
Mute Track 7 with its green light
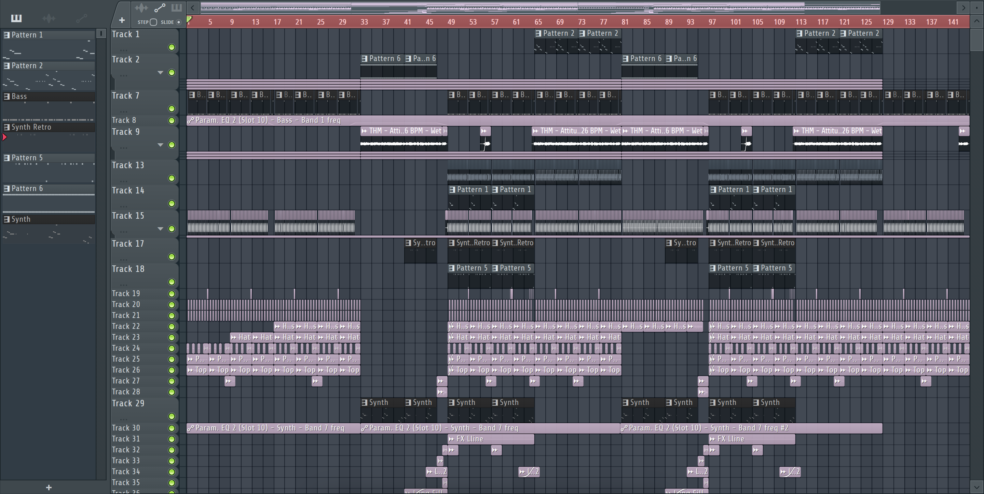coord(172,109)
